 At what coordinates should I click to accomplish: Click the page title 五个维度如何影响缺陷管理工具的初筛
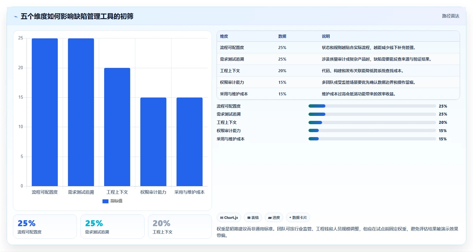[x=77, y=16]
